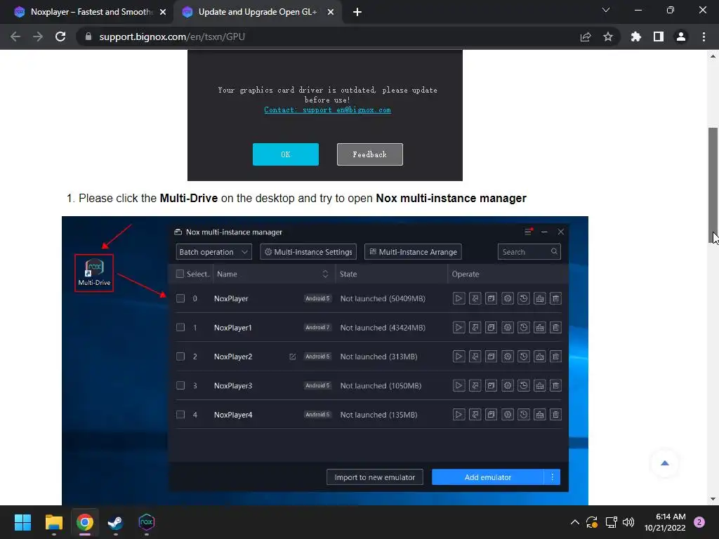Reload the current page
The image size is (719, 539).
(60, 36)
